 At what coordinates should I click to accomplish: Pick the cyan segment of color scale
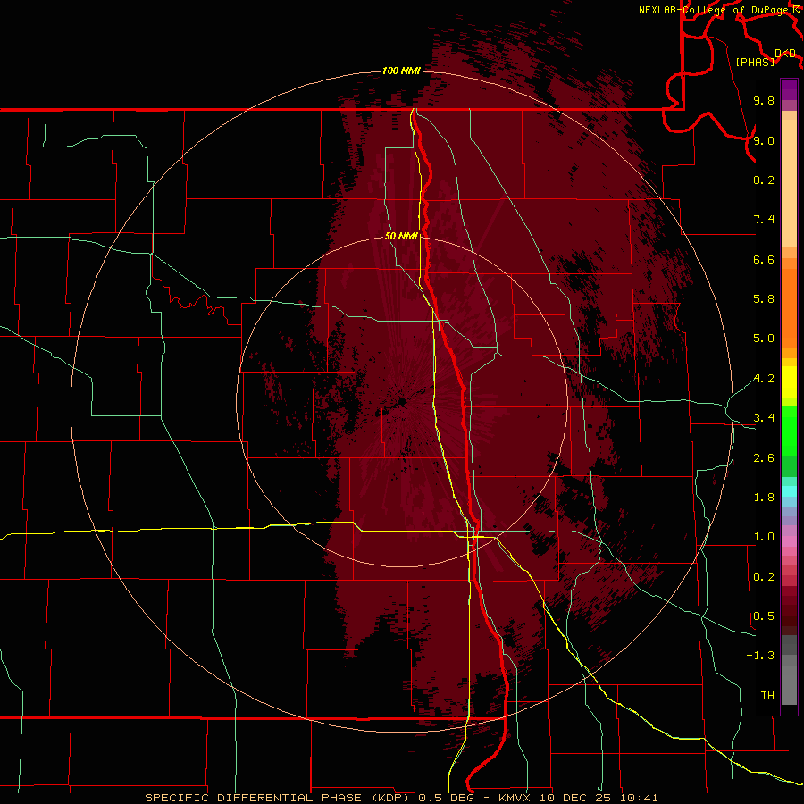(789, 491)
